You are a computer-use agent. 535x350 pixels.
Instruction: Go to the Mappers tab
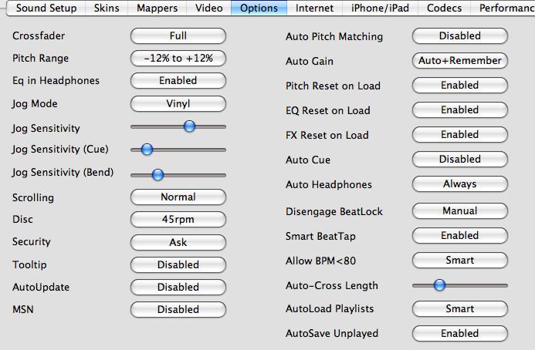pyautogui.click(x=157, y=8)
